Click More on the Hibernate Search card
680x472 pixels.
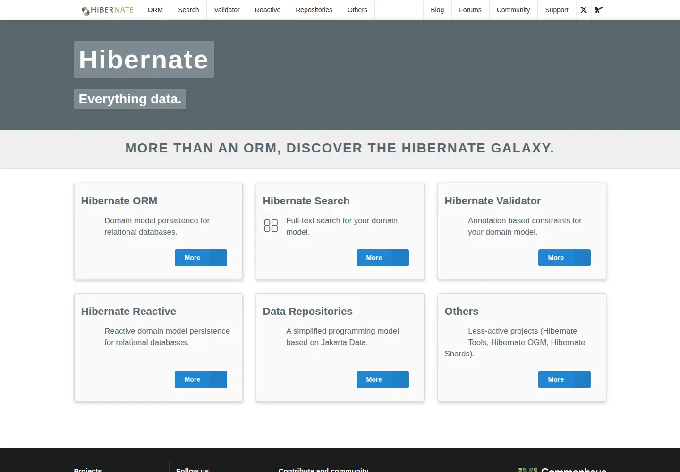pyautogui.click(x=382, y=258)
